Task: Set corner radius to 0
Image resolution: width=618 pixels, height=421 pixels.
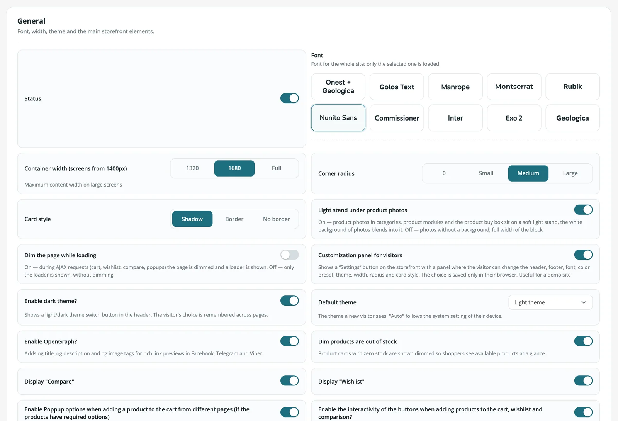Action: (444, 173)
